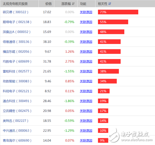The height and width of the screenshot is (145, 155).
Task: Open 关联原因 link for 奥特迅
Action: click(x=86, y=121)
